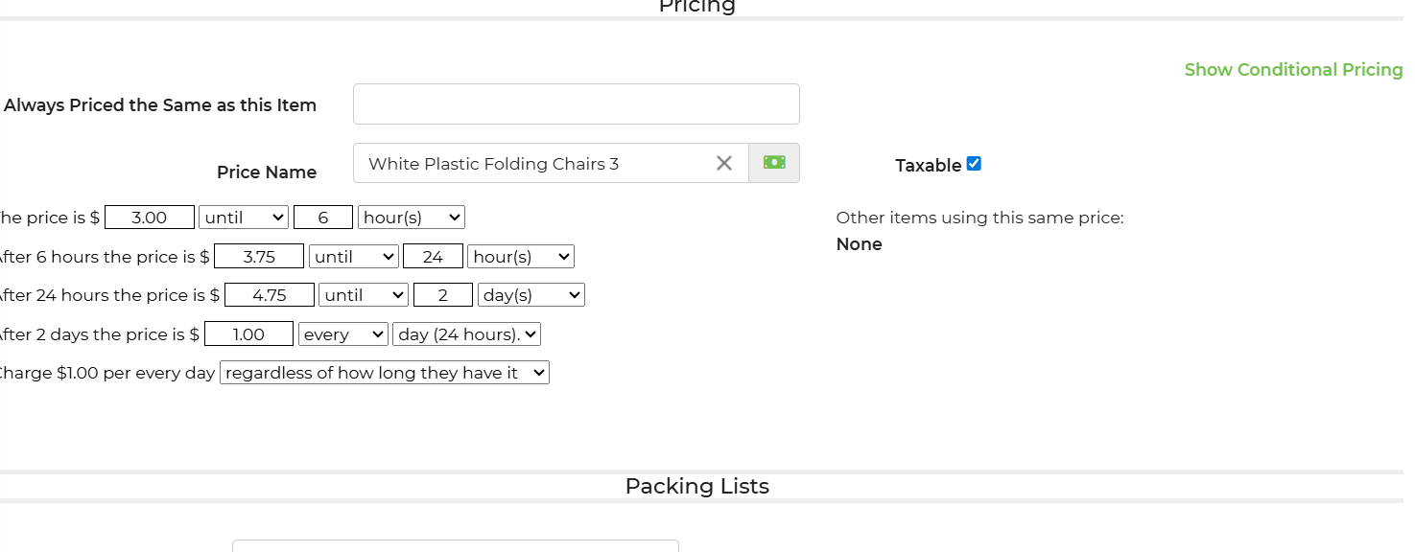Click the "Always Priced the Same" input field
Viewport: 1415px width, 552px height.
click(x=576, y=104)
